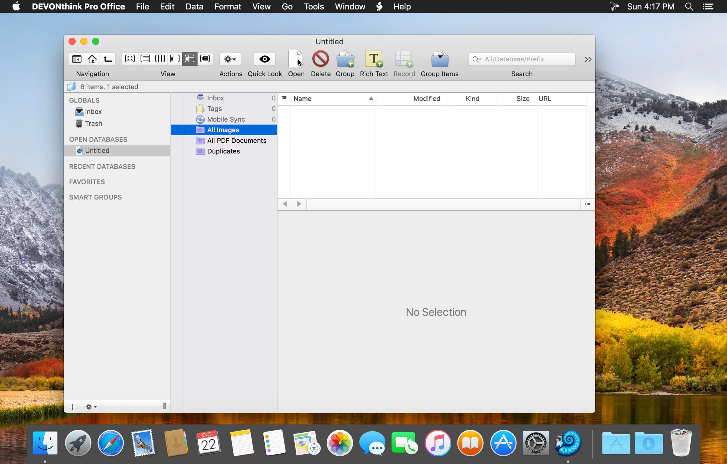Image resolution: width=727 pixels, height=464 pixels.
Task: Click the Open document icon
Action: point(295,58)
